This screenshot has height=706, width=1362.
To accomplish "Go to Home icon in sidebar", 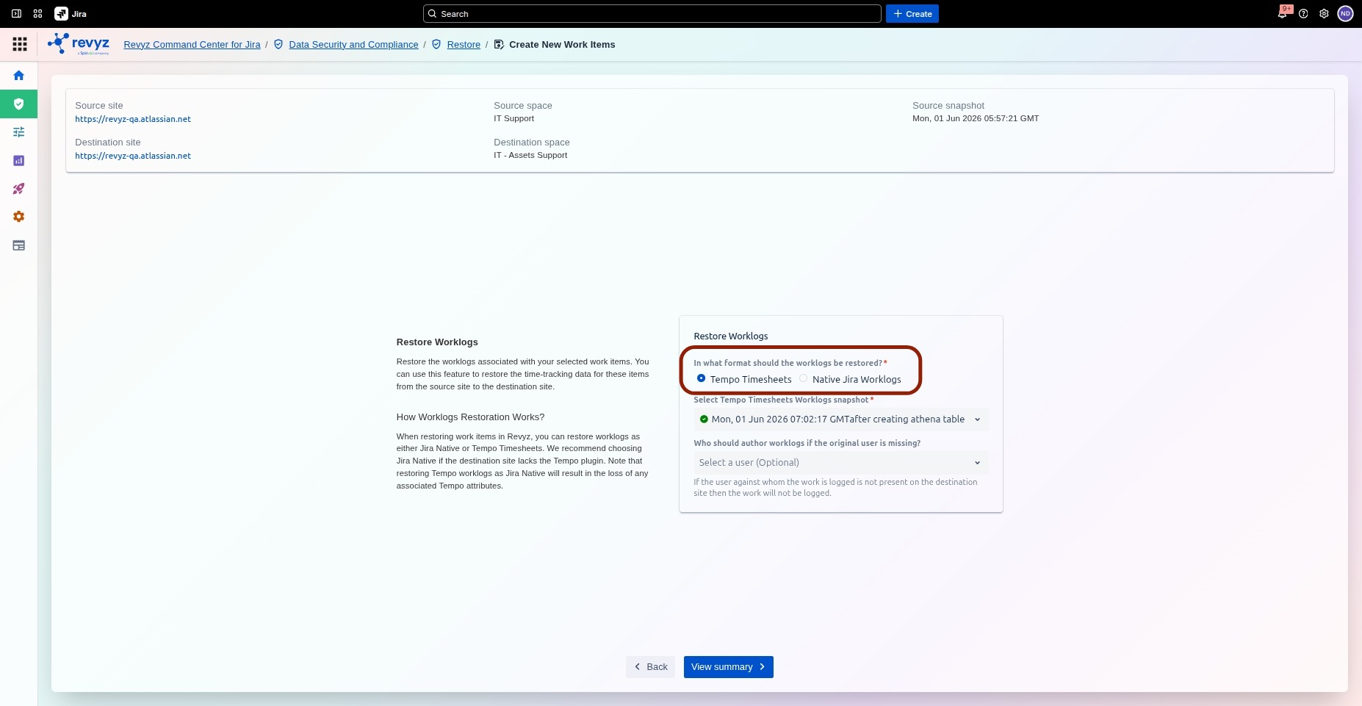I will [19, 76].
